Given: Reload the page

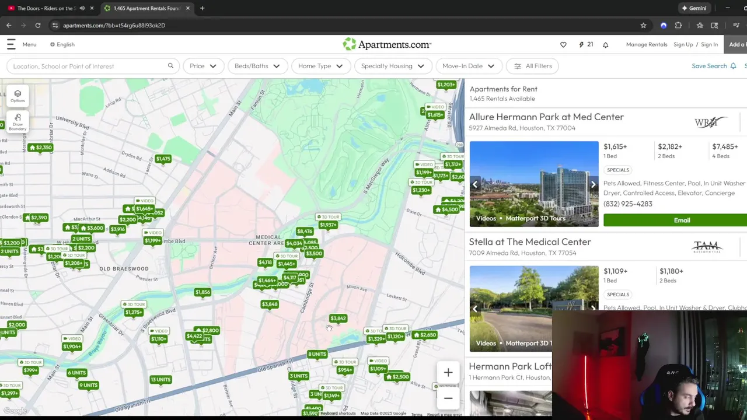Looking at the screenshot, I should click(38, 25).
